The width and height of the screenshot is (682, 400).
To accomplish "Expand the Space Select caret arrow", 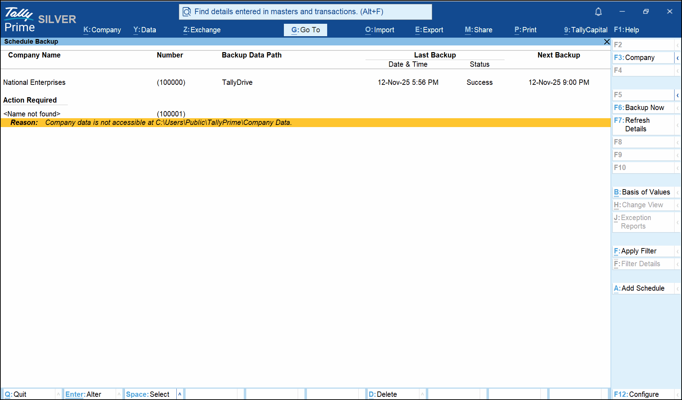I will coord(180,394).
